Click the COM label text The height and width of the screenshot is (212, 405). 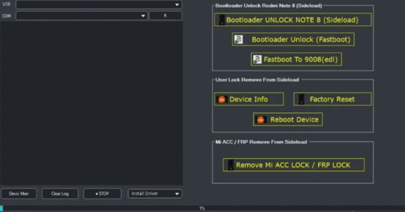[6, 16]
